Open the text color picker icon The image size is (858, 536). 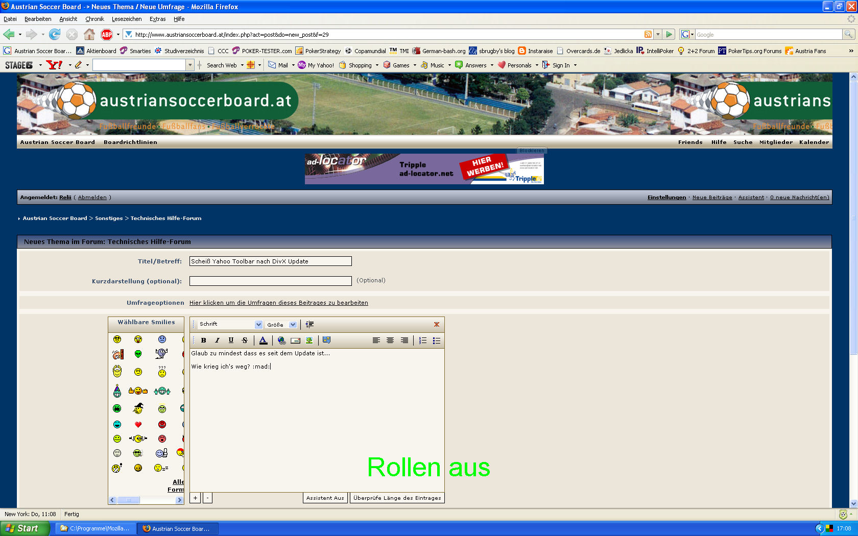tap(263, 340)
